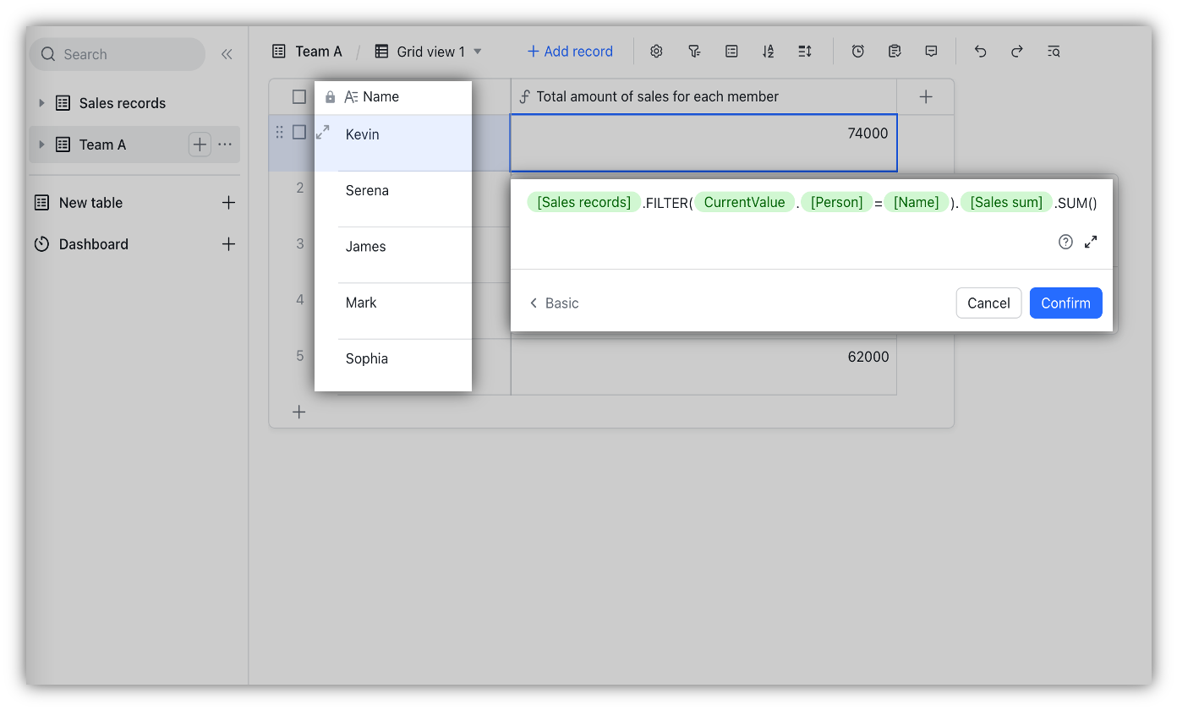Screen dimensions: 1177x710
Task: Go back to Basic field settings
Action: (x=554, y=303)
